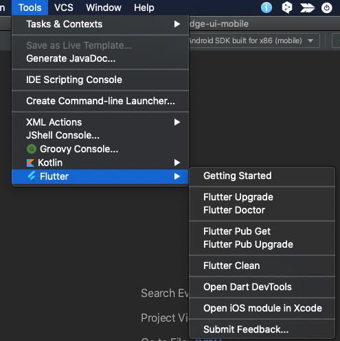Choose Open Dart DevTools
Screen dimensions: 340x341
pyautogui.click(x=262, y=287)
